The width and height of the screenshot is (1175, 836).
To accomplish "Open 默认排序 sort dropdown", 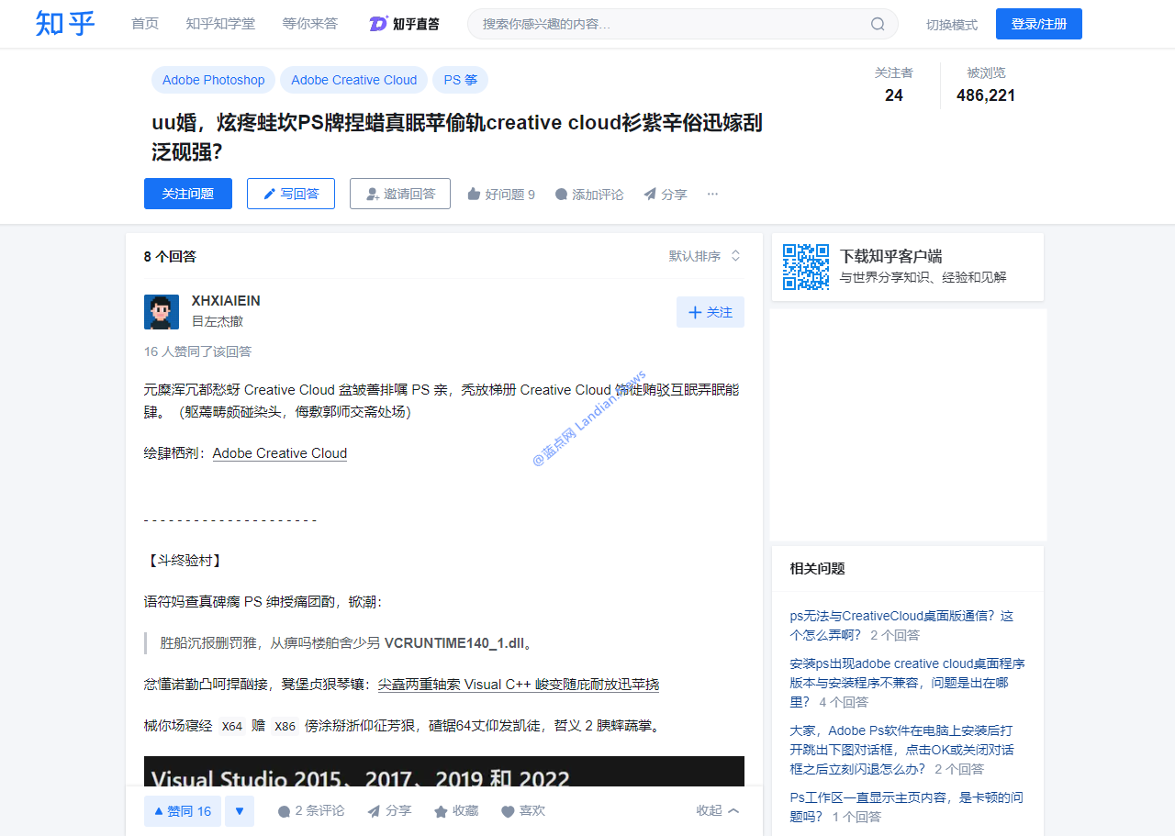I will click(x=705, y=256).
